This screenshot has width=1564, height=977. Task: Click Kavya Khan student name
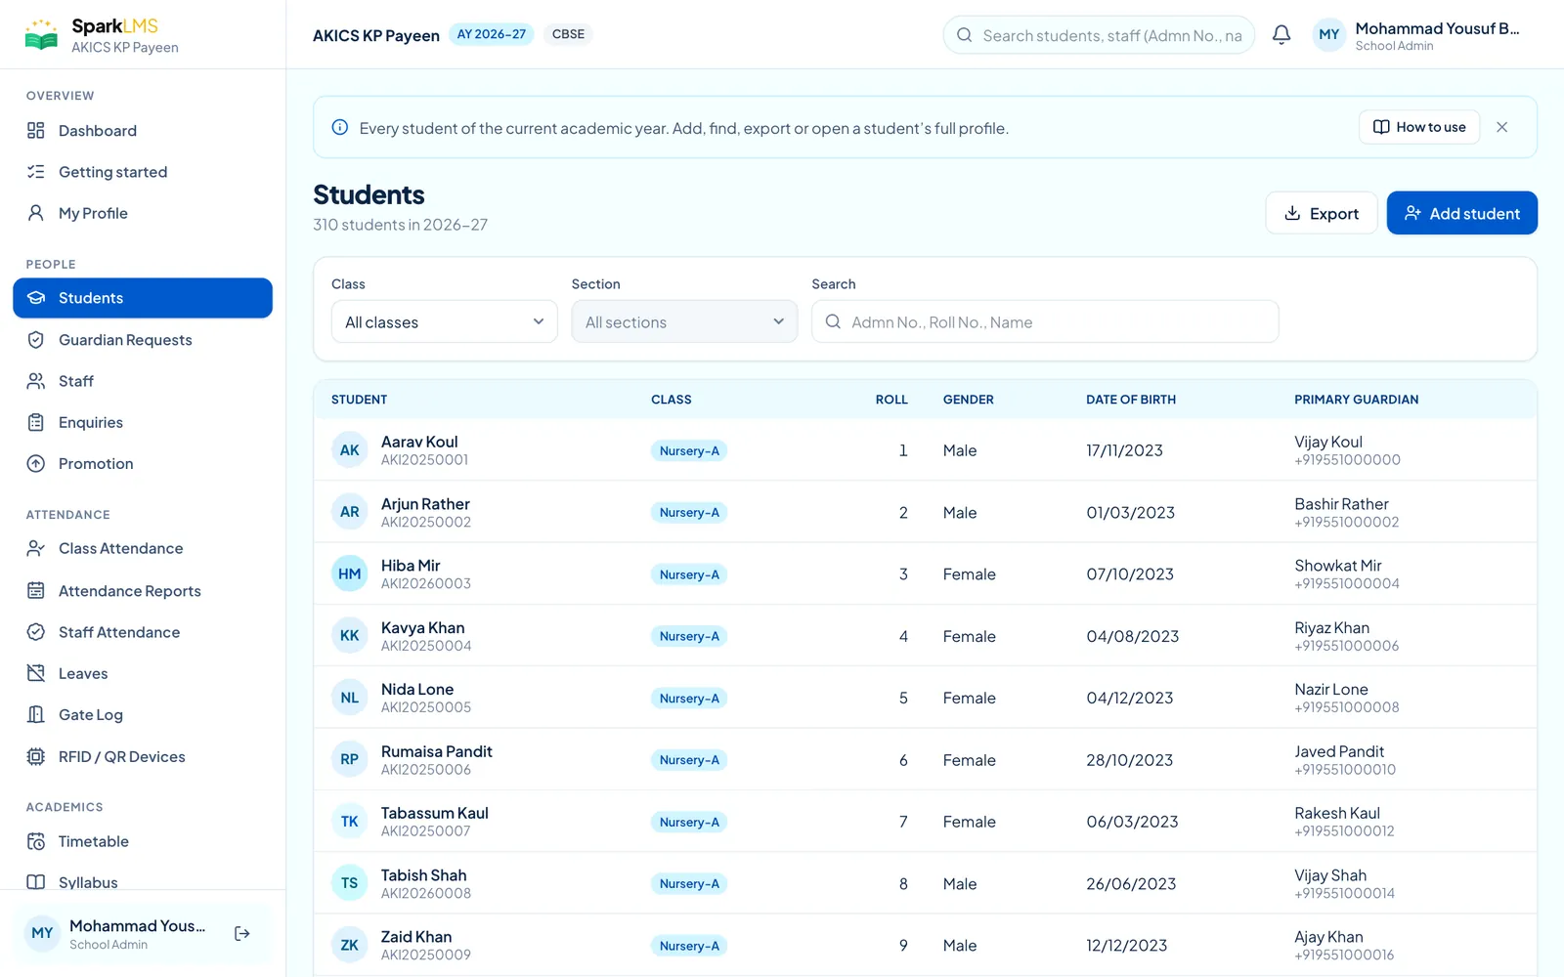coord(422,628)
